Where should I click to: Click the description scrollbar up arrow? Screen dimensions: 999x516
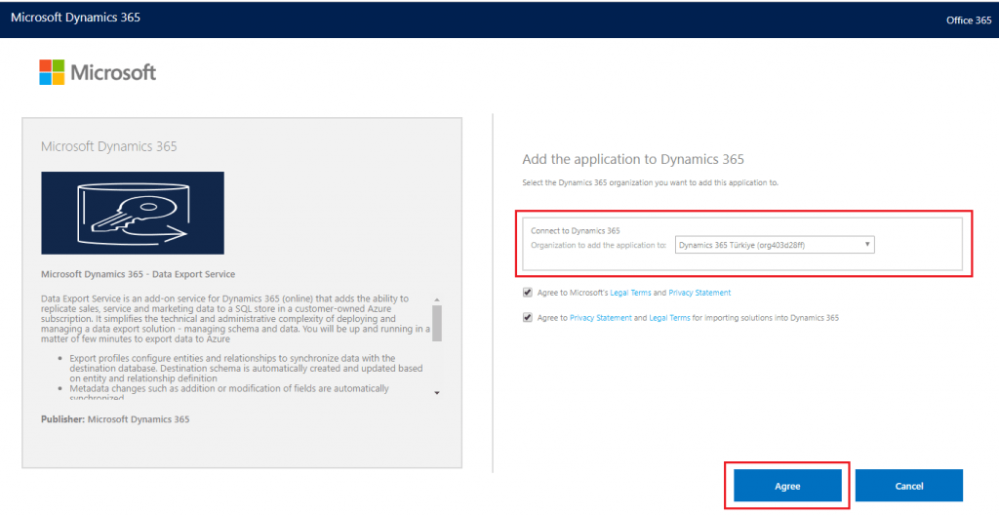point(436,300)
